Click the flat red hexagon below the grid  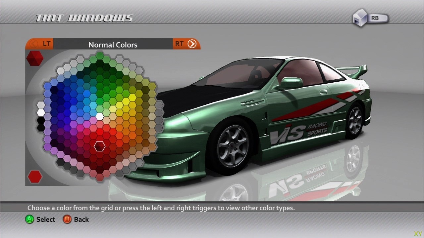(35, 177)
